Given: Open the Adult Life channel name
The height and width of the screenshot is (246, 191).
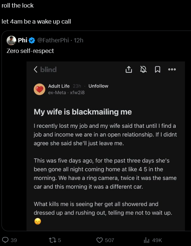Looking at the screenshot, I should tap(59, 86).
